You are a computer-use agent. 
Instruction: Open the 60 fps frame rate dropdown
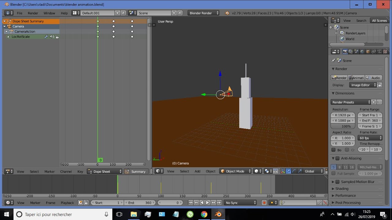370,138
